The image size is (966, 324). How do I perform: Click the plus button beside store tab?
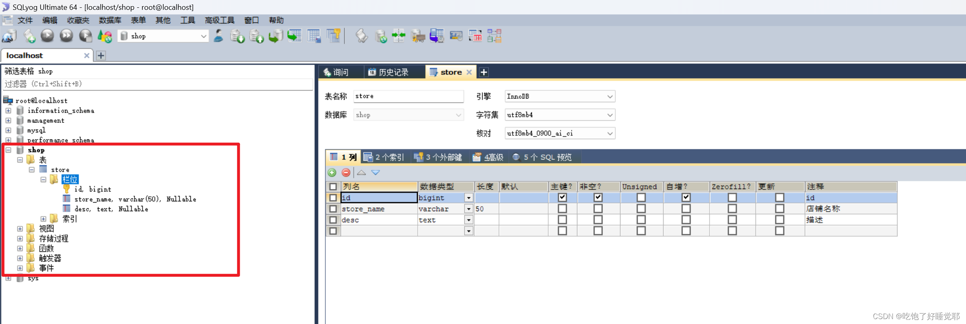484,72
